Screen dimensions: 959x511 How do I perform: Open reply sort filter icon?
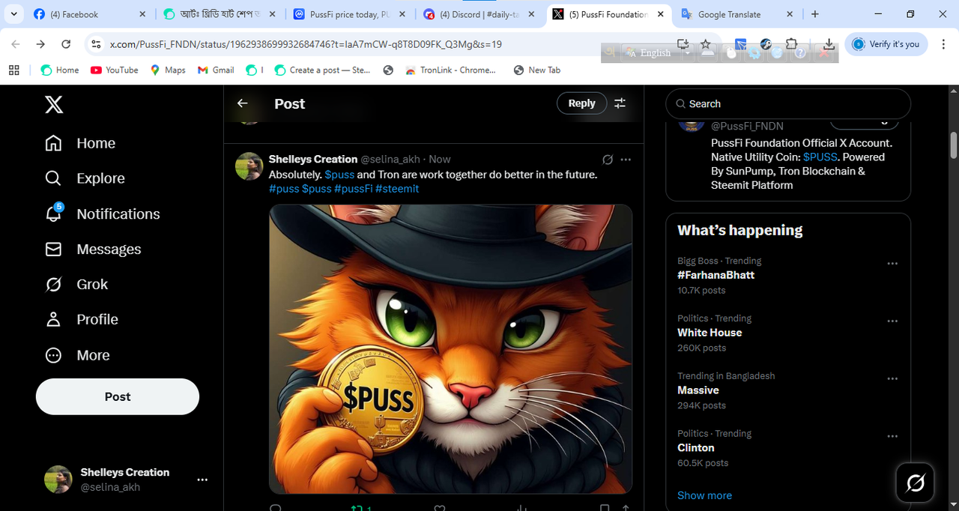[x=620, y=103]
